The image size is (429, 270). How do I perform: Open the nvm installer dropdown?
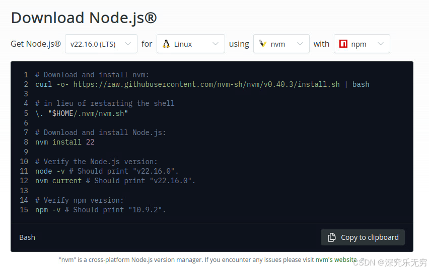pyautogui.click(x=281, y=44)
